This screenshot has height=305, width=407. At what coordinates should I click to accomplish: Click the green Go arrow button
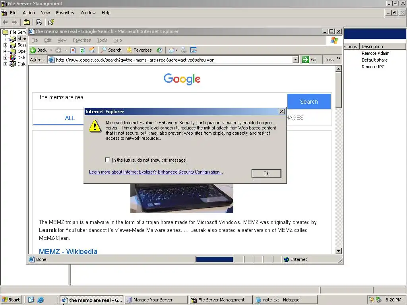(x=306, y=60)
